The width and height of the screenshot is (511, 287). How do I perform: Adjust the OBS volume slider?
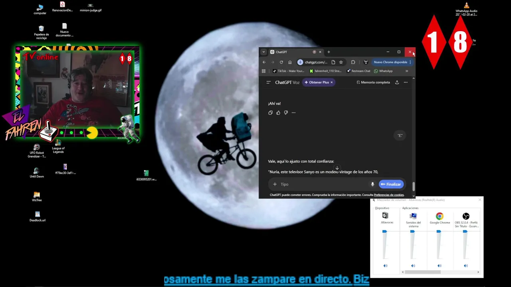(465, 231)
